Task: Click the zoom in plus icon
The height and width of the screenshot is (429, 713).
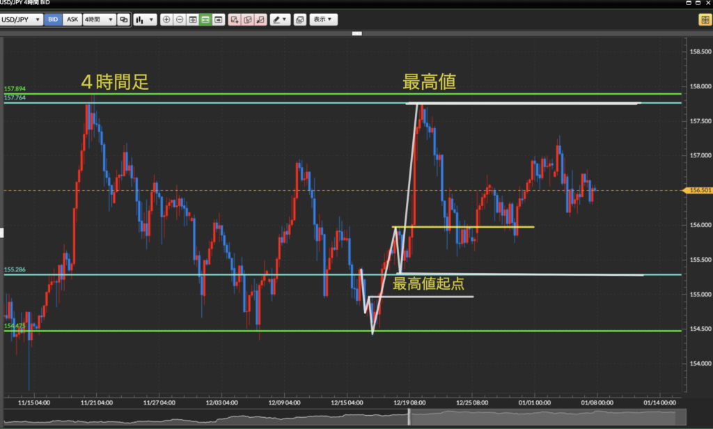Action: click(x=166, y=19)
